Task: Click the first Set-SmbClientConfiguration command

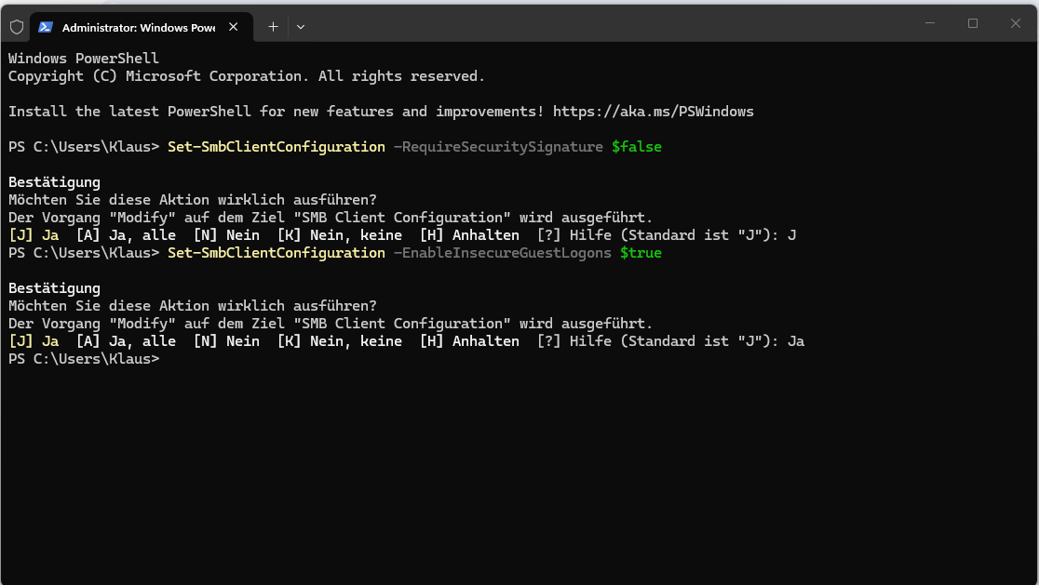Action: tap(277, 147)
